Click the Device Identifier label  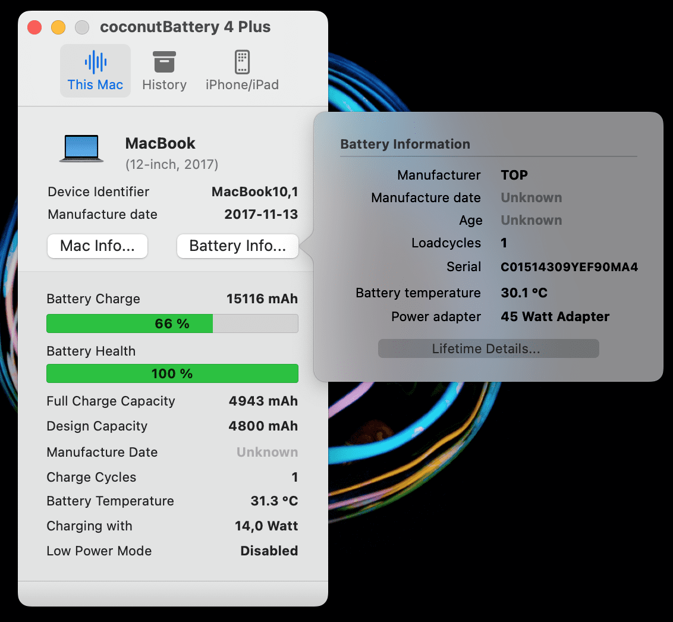(98, 192)
